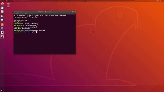
Task: Show Applications grid button
Action: click(x=2, y=90)
